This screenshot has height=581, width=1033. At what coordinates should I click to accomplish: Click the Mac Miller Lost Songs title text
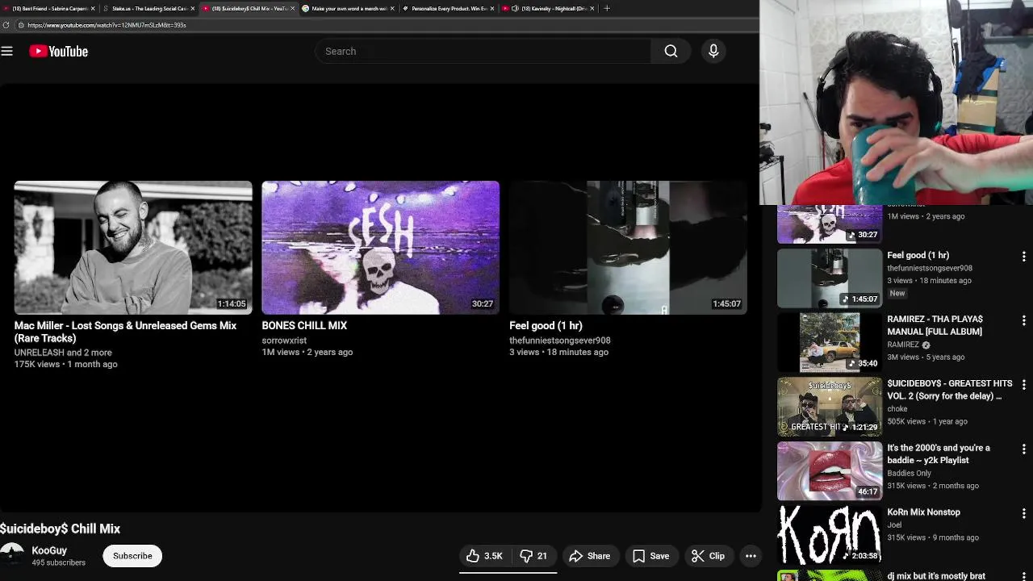point(125,332)
